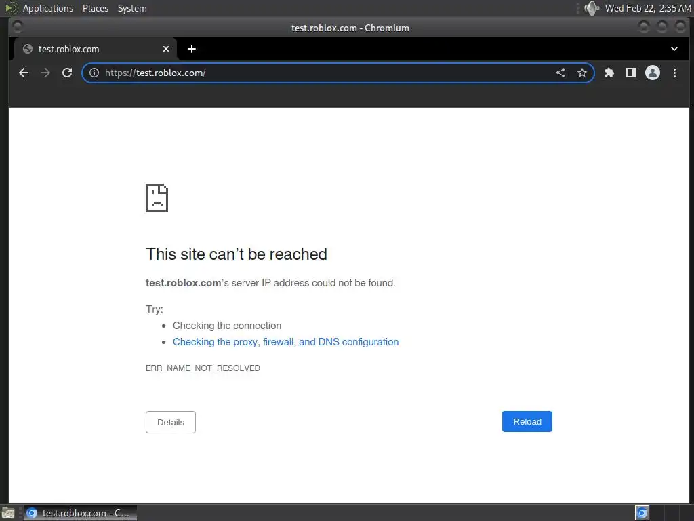Click the "This site can't be reached" heading
Screen dimensions: 694x521
(x=237, y=254)
